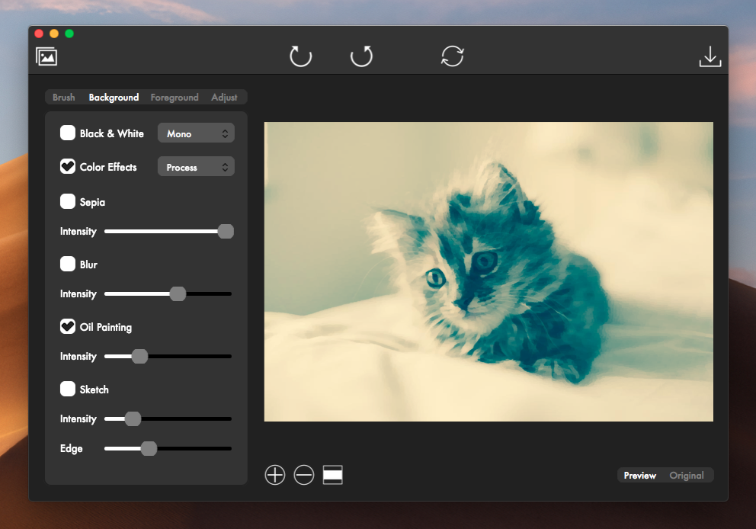Zoom out with the minus icon
The width and height of the screenshot is (756, 529).
coord(303,475)
